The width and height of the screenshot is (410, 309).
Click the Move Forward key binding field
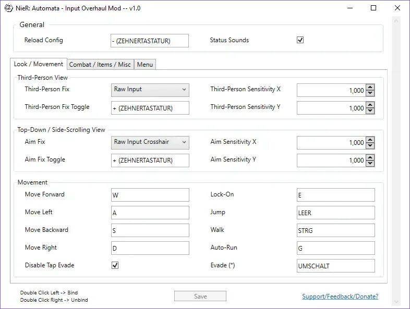point(150,195)
